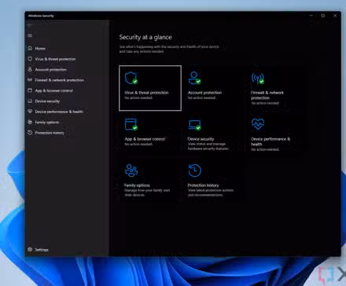Click the large heart icon on Device performance tile
Screen dimensions: 346x286
(x=258, y=124)
